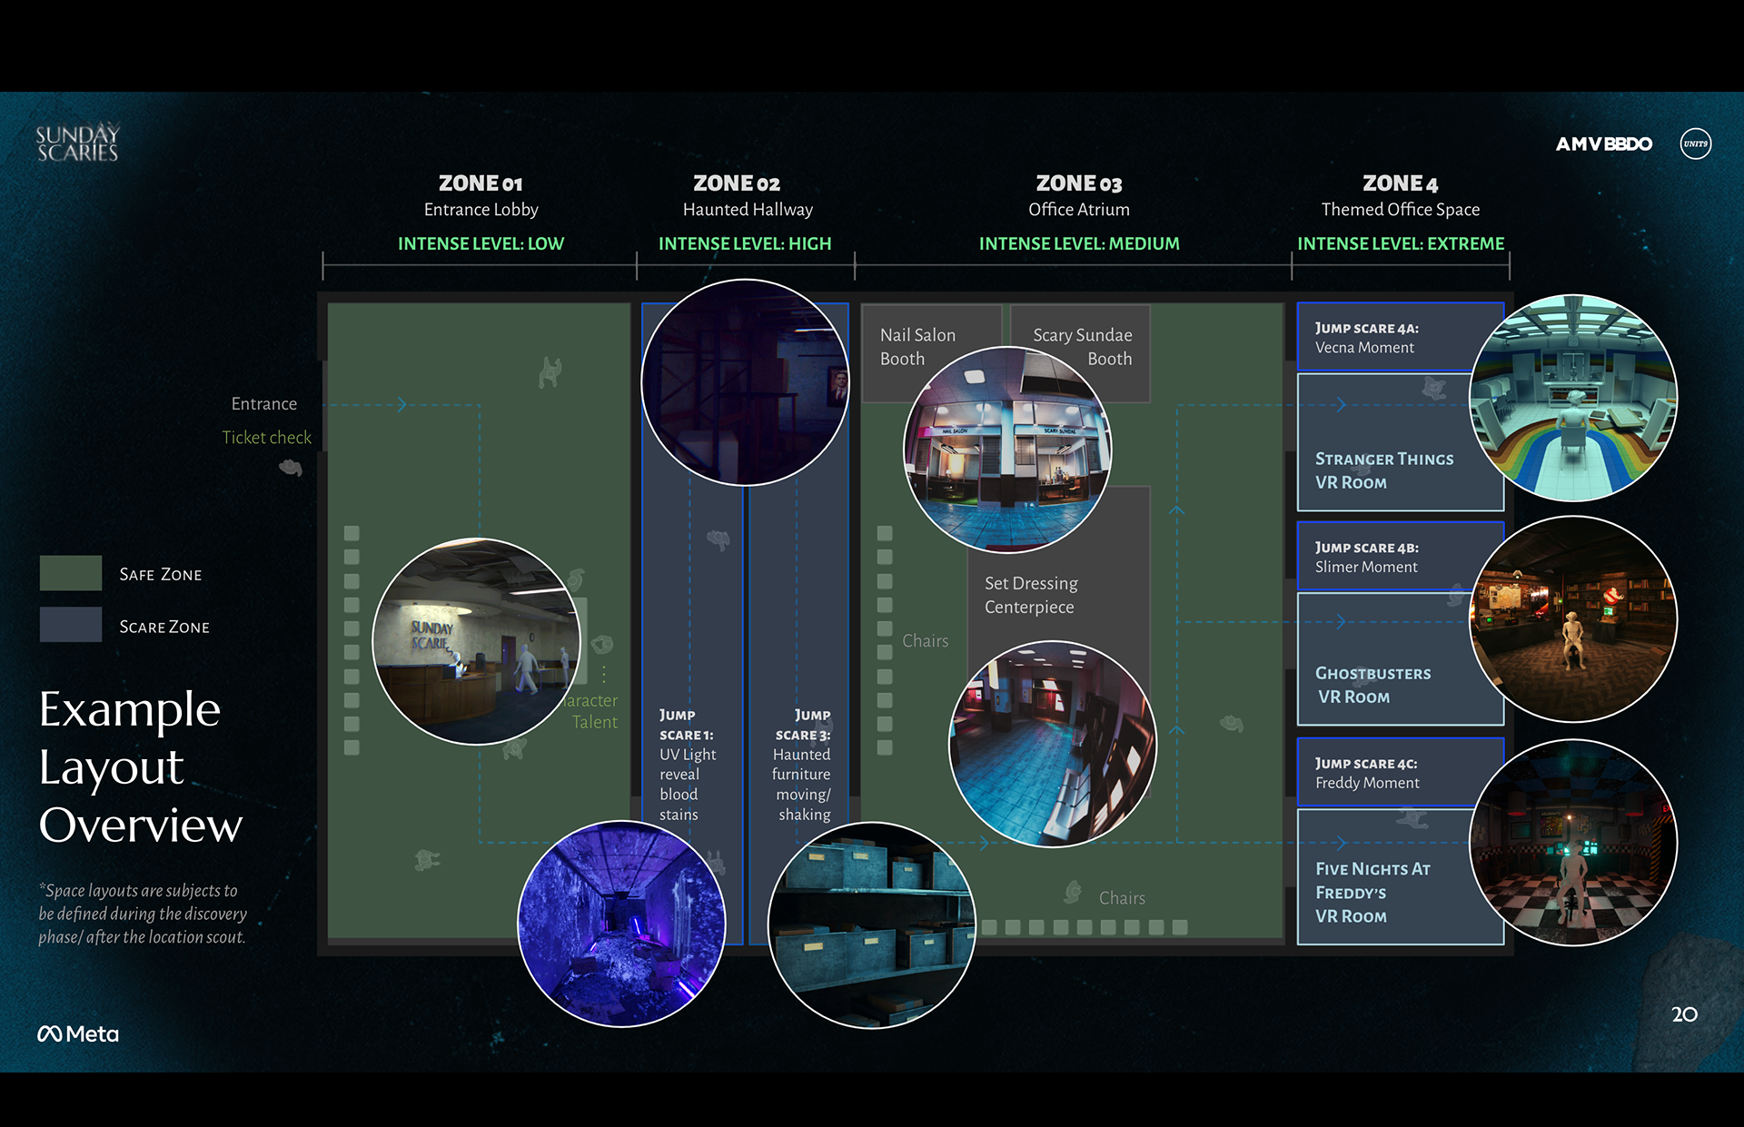
Task: Click the Office Atrium subtitle
Action: (1079, 210)
